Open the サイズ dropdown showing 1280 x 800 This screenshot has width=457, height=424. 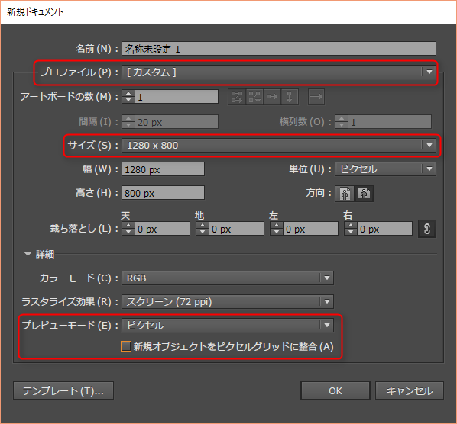[279, 145]
